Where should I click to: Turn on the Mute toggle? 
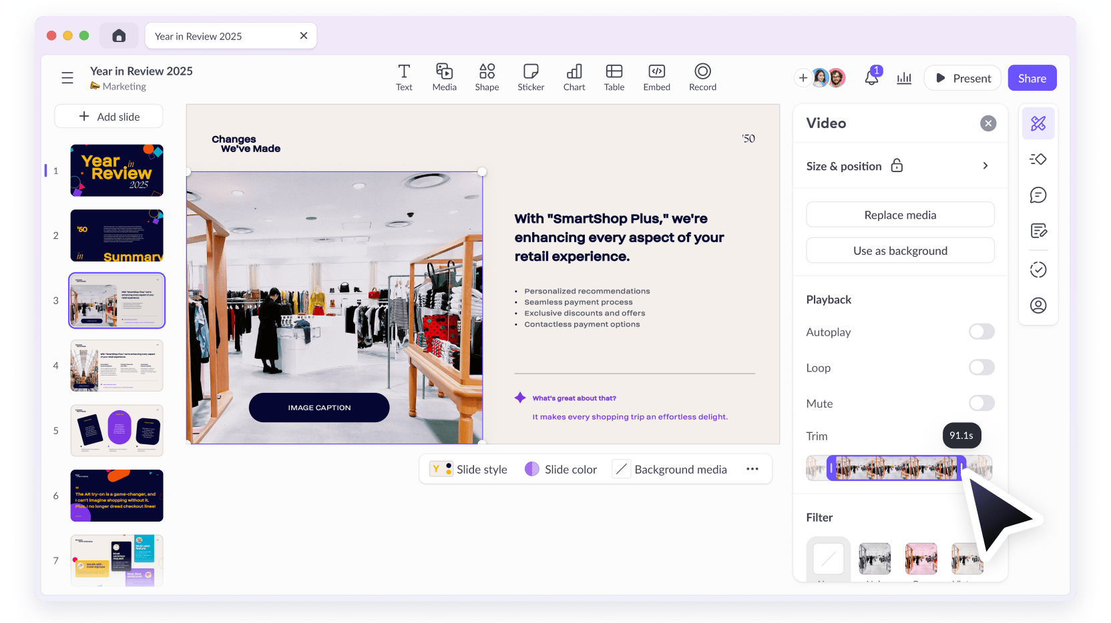click(x=981, y=403)
